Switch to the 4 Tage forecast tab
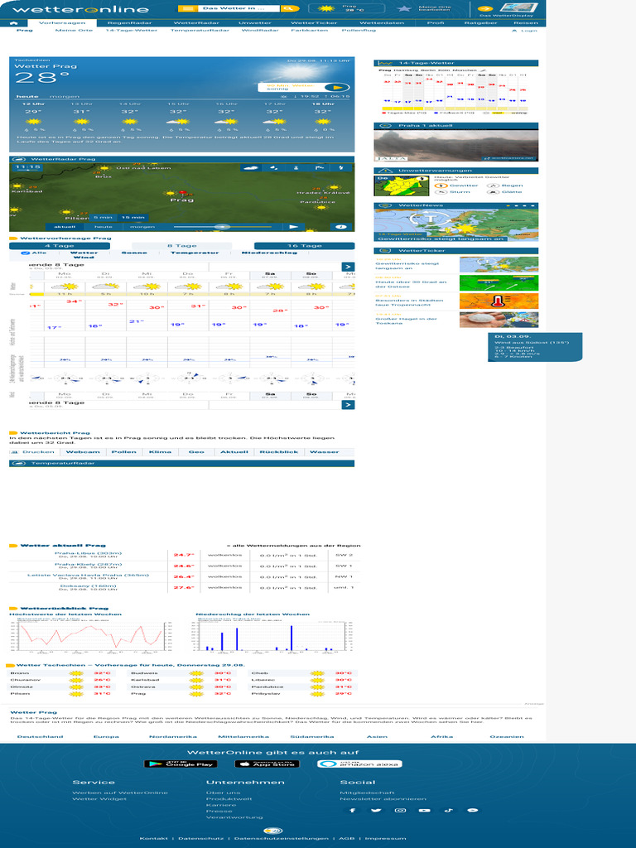The width and height of the screenshot is (636, 848). pyautogui.click(x=60, y=245)
